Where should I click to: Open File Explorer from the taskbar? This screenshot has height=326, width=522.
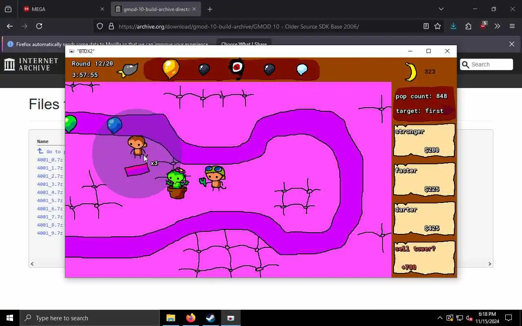click(x=171, y=318)
